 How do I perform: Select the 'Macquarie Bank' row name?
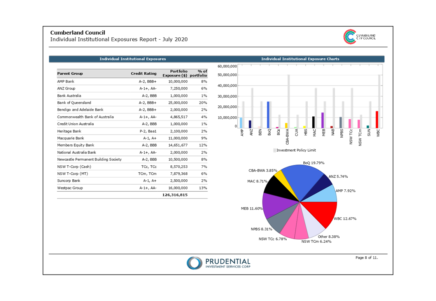(70, 138)
